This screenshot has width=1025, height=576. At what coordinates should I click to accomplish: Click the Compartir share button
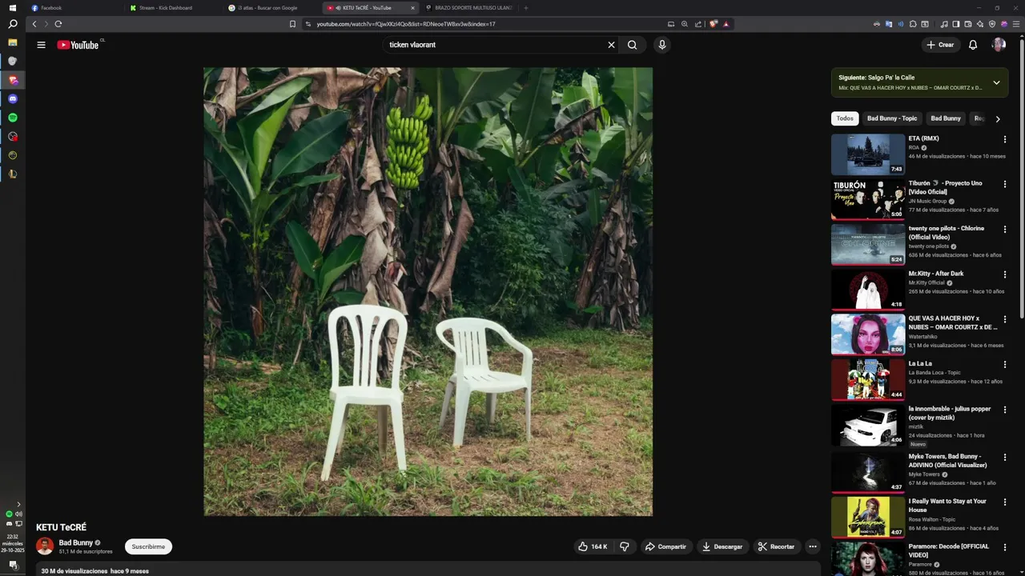[x=665, y=546]
